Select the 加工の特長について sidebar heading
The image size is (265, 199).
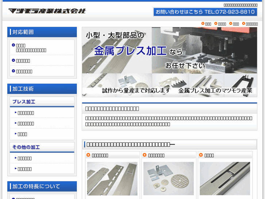click(42, 186)
